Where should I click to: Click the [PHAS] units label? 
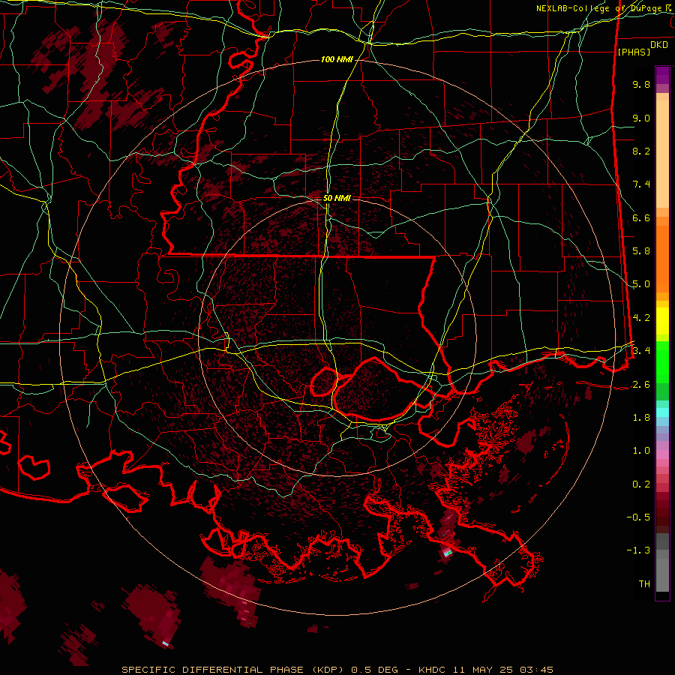pos(634,52)
